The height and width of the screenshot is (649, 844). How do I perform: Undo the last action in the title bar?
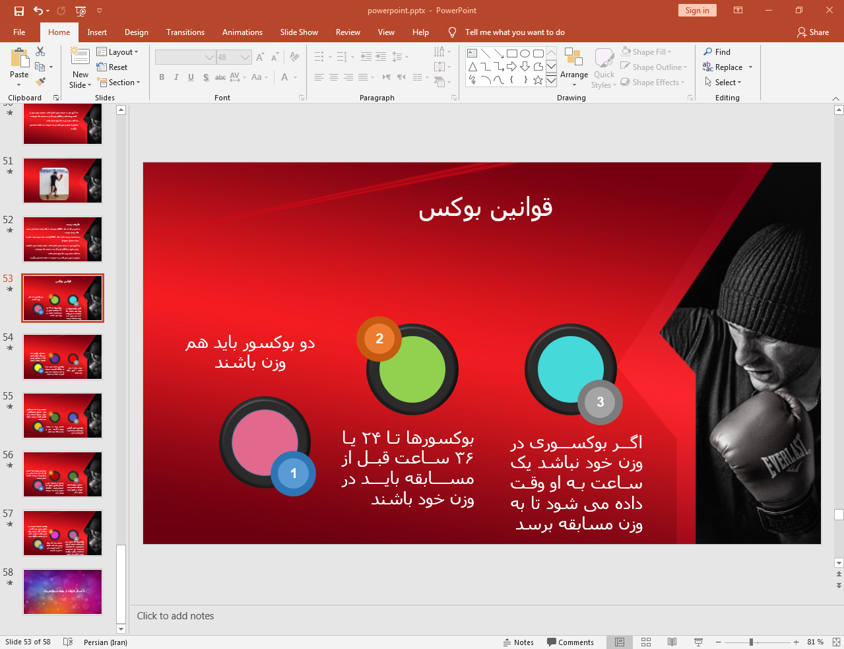(38, 11)
